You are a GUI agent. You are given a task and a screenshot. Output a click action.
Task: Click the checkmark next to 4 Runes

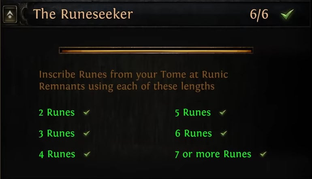click(87, 154)
